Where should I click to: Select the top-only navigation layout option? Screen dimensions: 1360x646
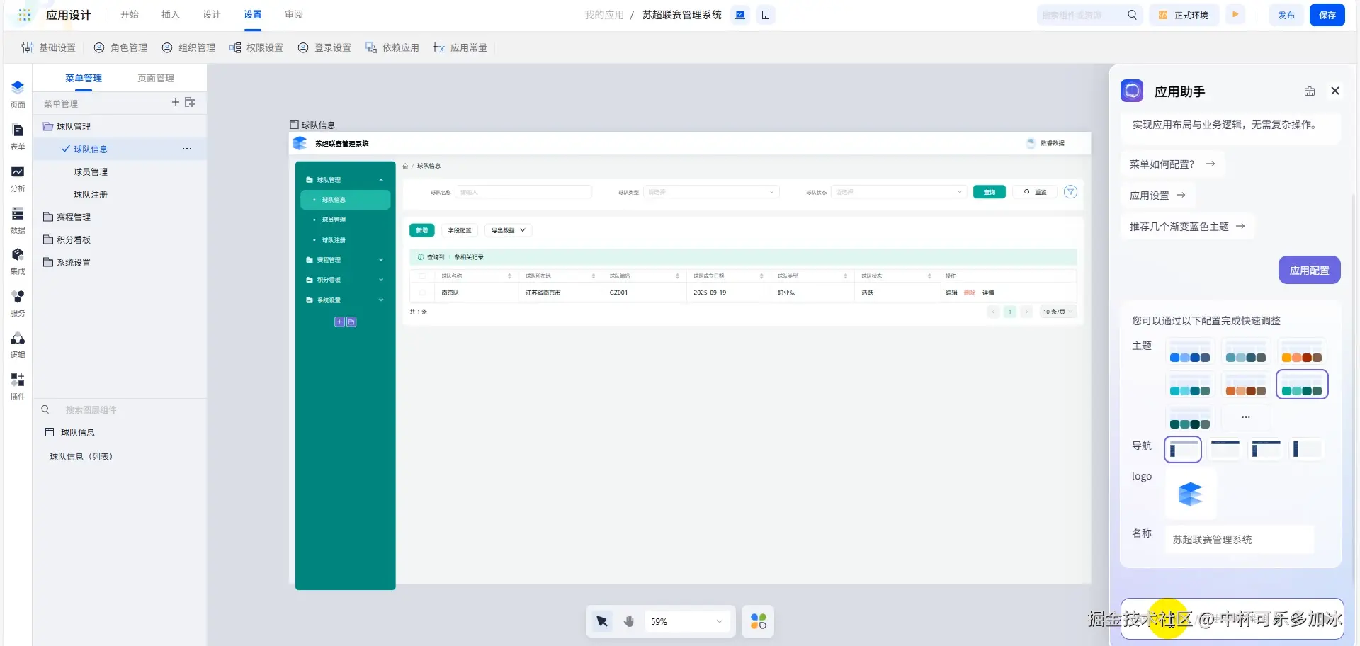point(1225,448)
